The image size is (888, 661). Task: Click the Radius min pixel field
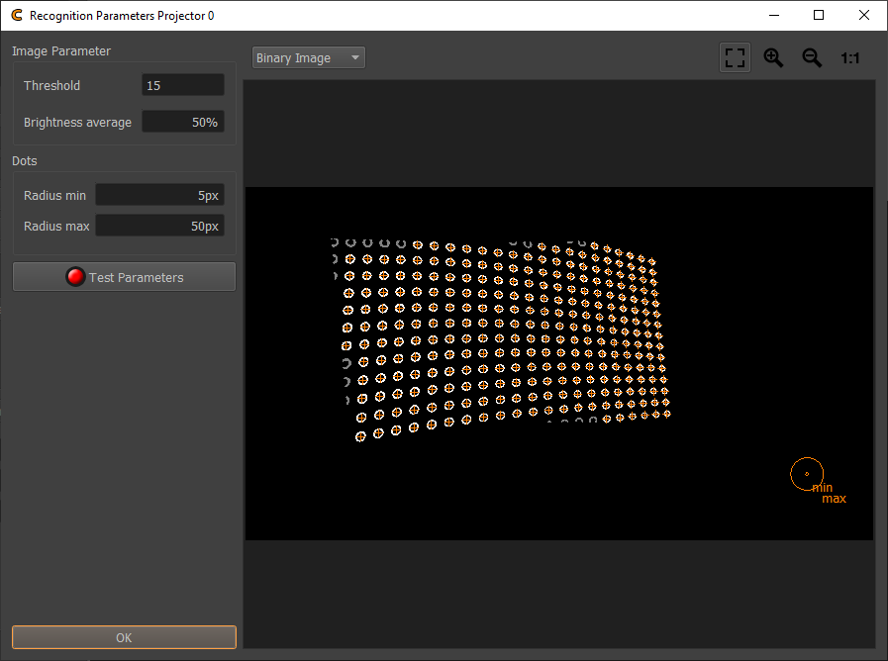tap(159, 196)
